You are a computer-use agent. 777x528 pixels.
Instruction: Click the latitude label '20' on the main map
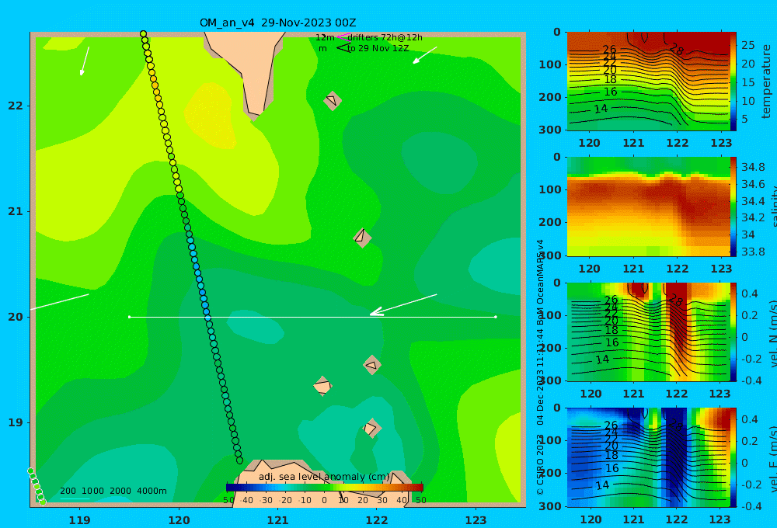pyautogui.click(x=16, y=317)
